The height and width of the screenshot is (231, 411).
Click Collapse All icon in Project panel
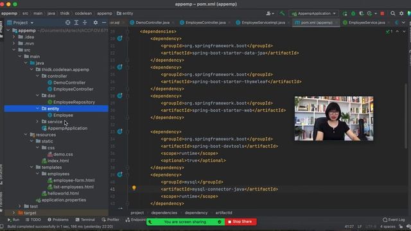pyautogui.click(x=85, y=22)
